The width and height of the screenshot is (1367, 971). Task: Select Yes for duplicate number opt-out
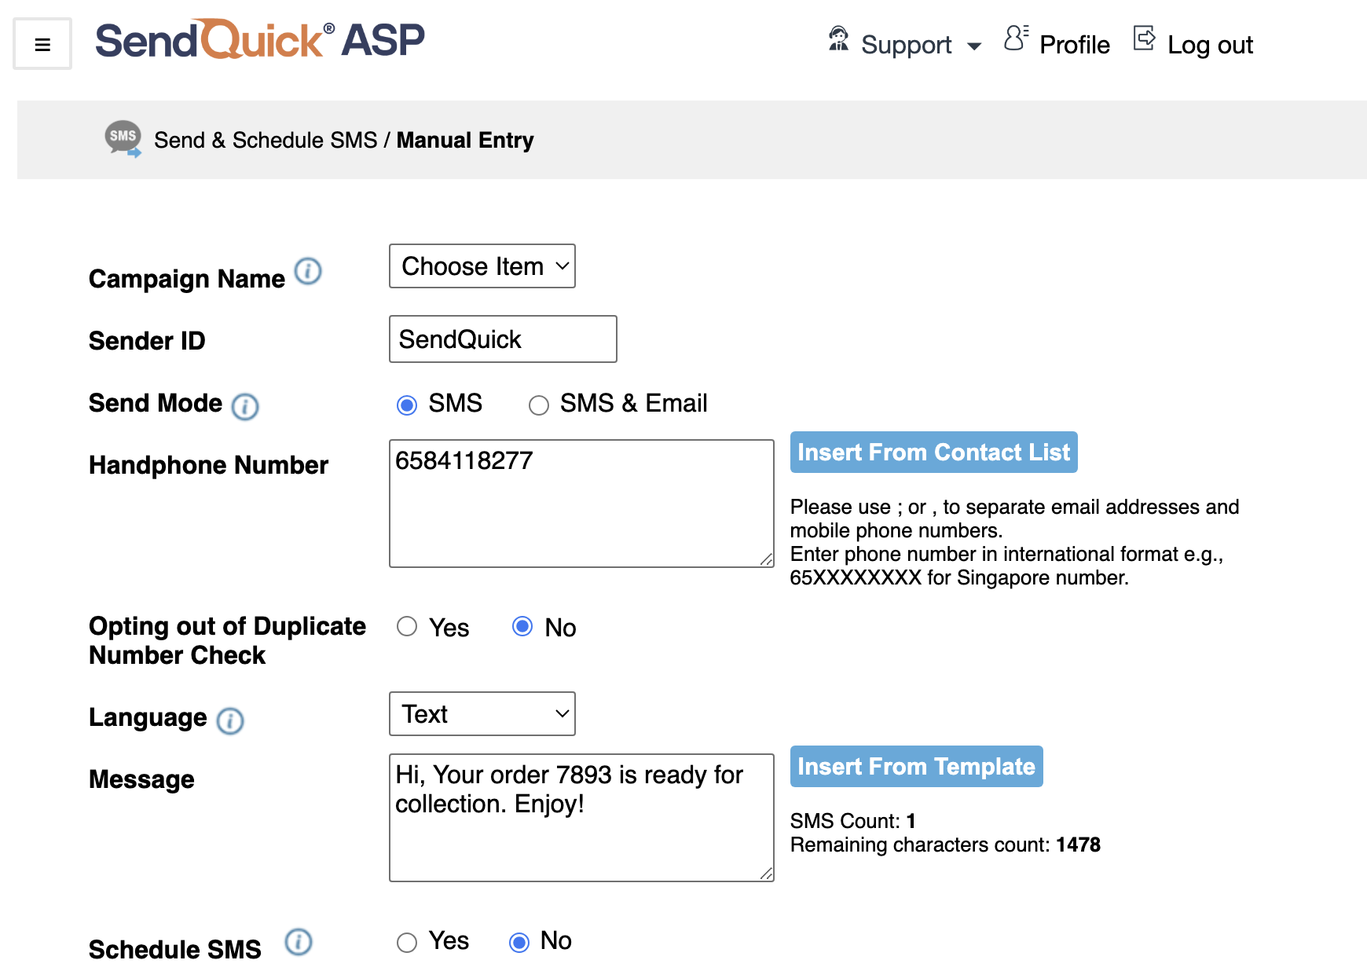pyautogui.click(x=407, y=627)
